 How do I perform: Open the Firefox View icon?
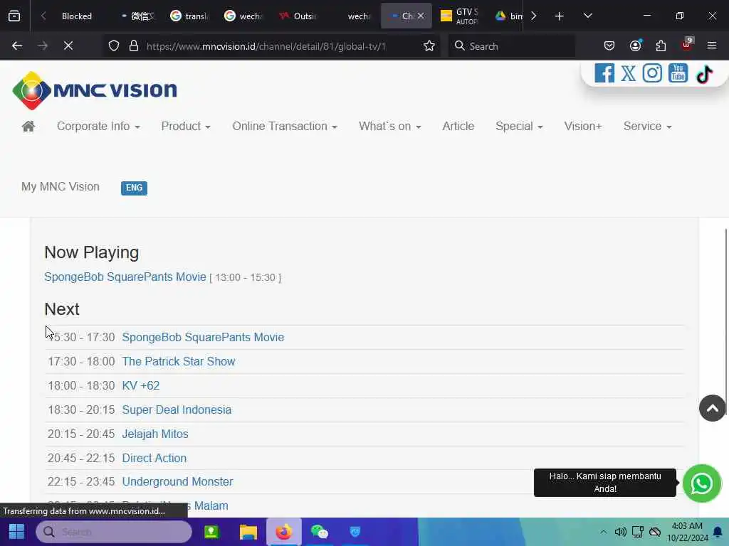14,16
